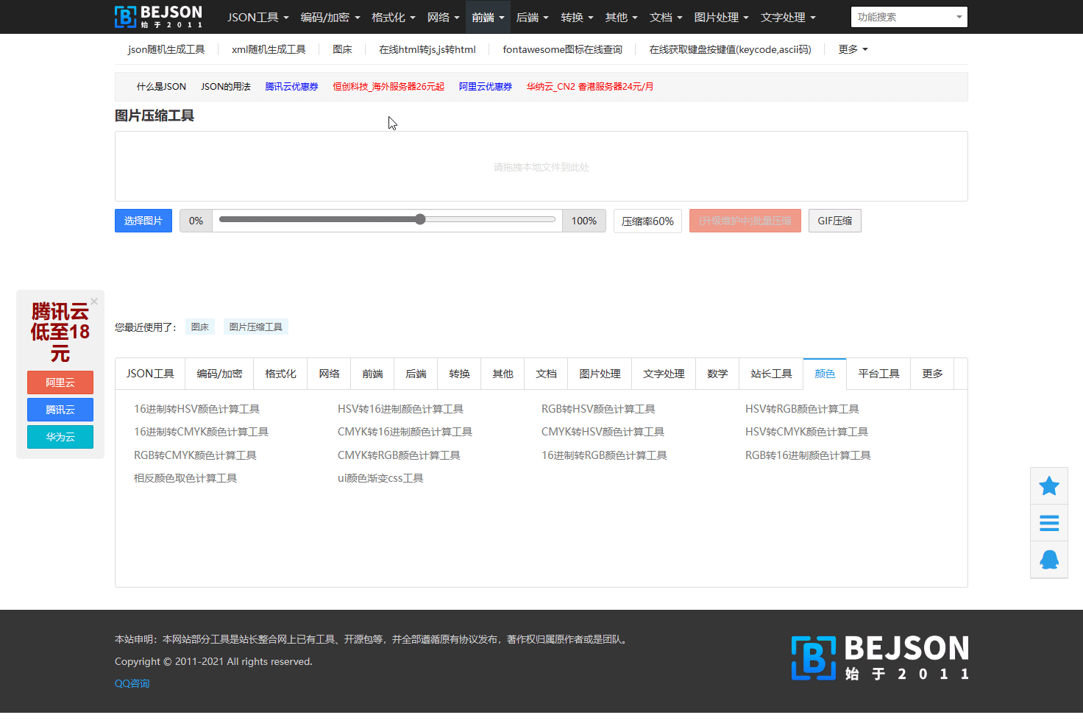Open the 图片处理 navbar dropdown menu

[x=721, y=17]
